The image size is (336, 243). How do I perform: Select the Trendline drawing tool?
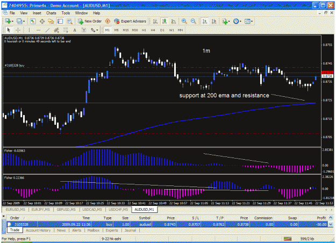tap(47, 30)
